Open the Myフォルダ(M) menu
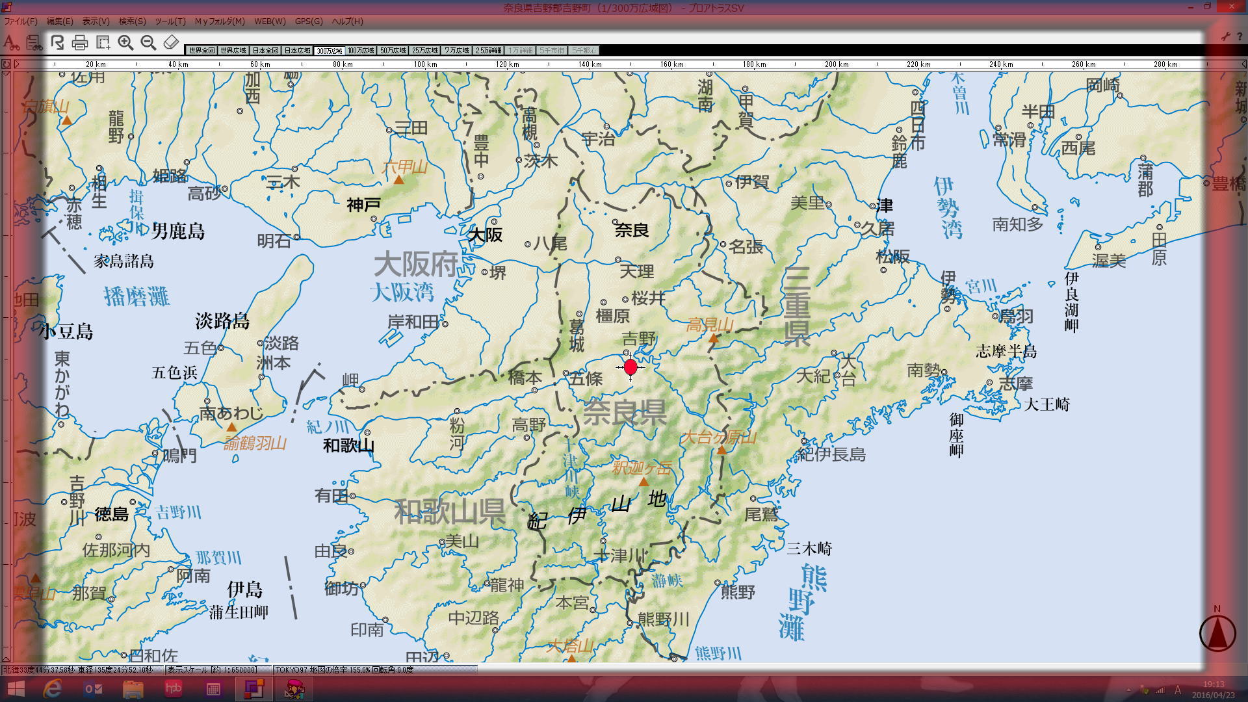1248x702 pixels. pos(219,21)
